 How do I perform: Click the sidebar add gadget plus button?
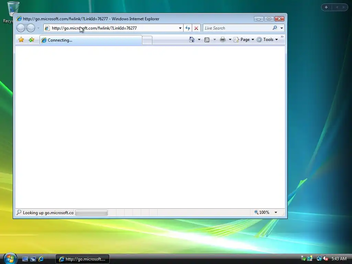tap(326, 7)
